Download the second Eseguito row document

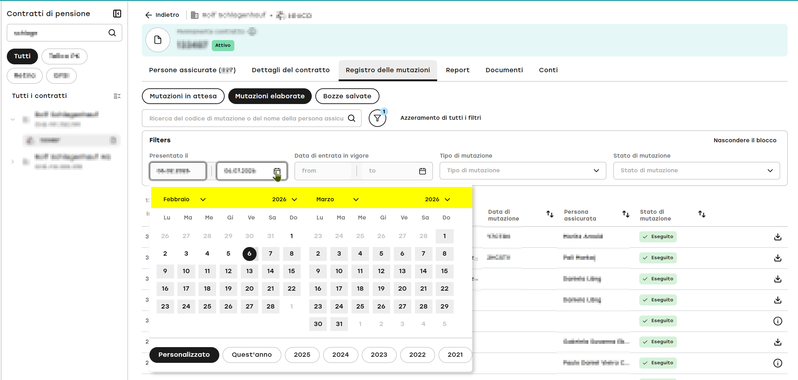[778, 258]
